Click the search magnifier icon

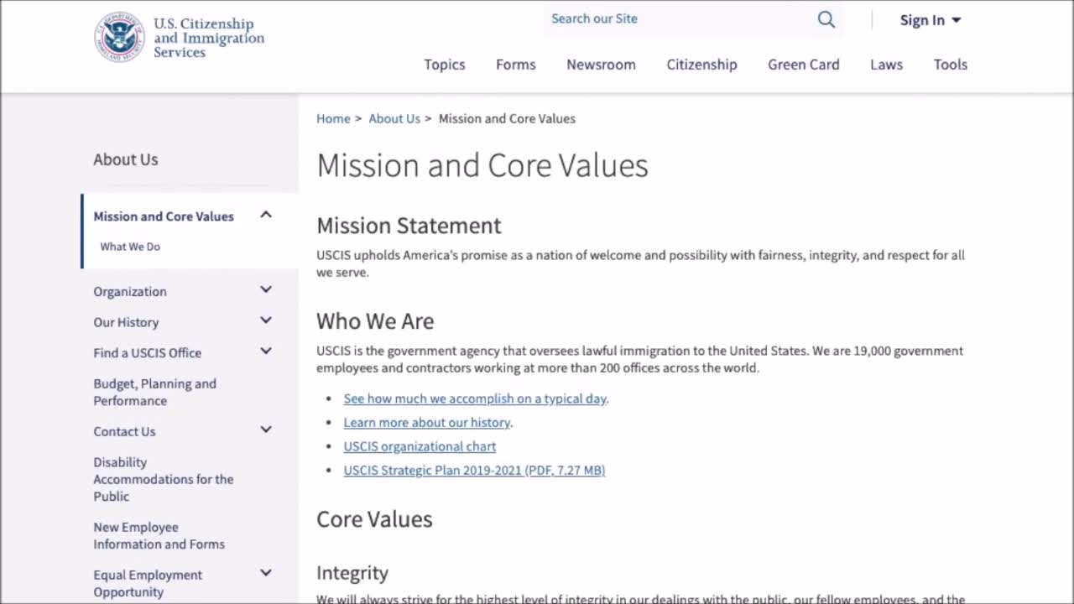click(x=826, y=19)
